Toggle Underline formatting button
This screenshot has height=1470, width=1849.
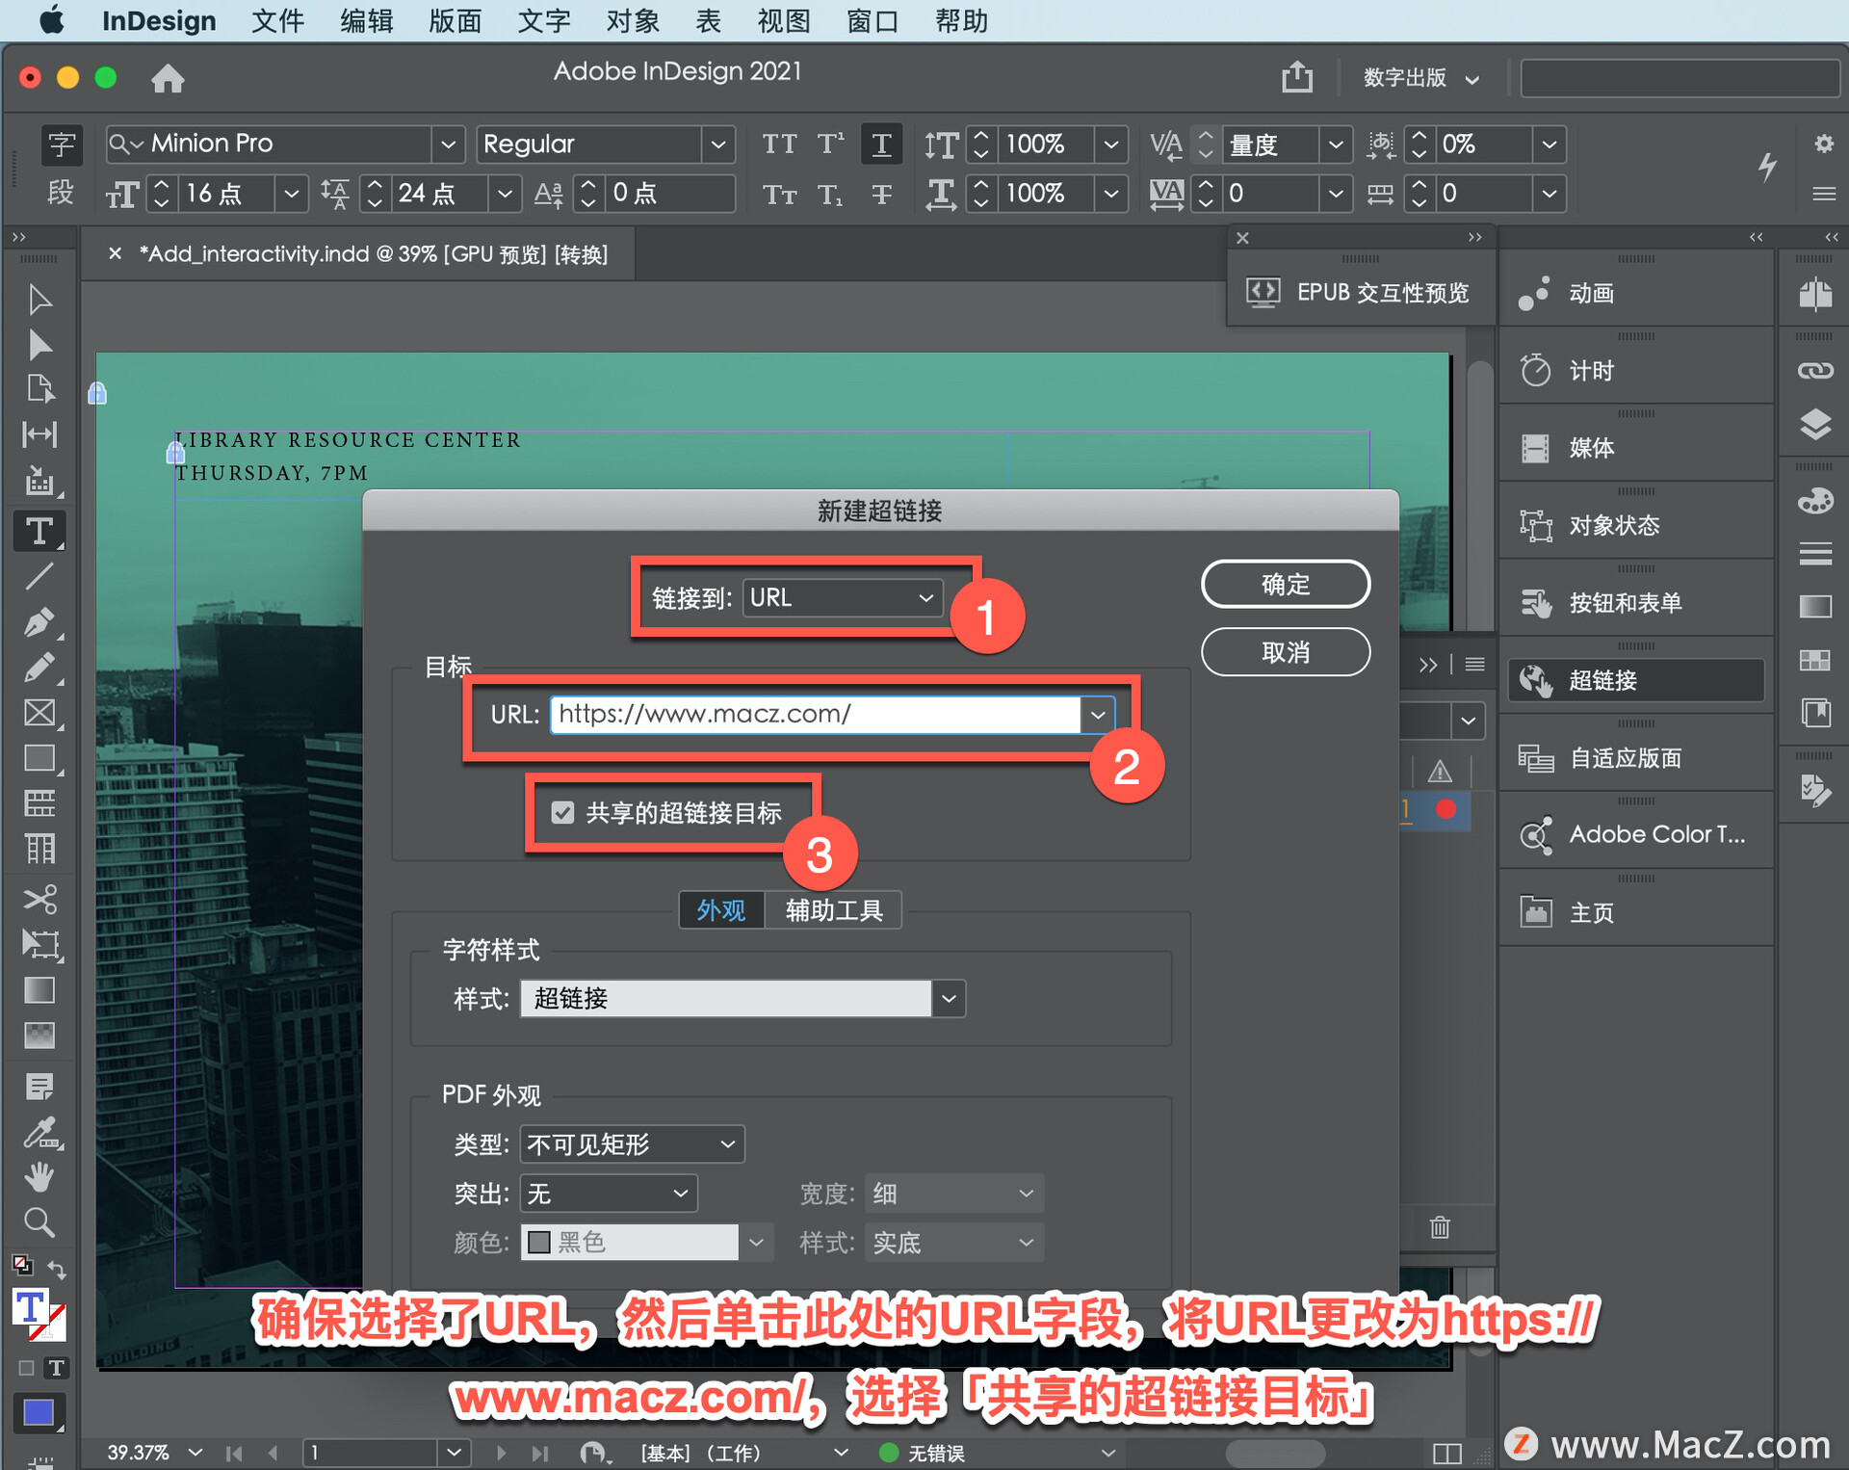click(881, 144)
